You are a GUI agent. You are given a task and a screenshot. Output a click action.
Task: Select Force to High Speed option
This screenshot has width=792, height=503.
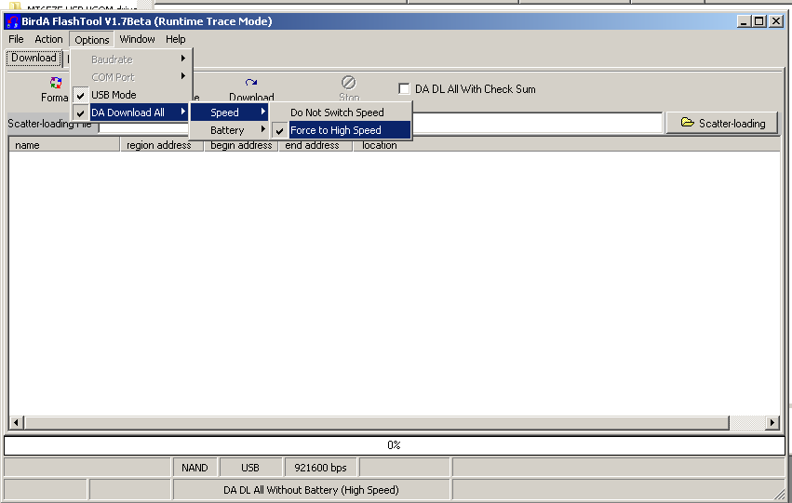(341, 130)
